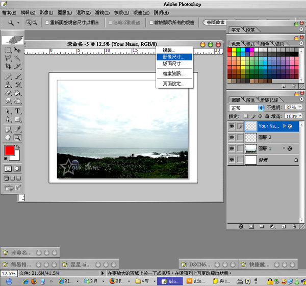Hide the 圖層 2 layer via eye icon
306x286 pixels.
[x=232, y=137]
